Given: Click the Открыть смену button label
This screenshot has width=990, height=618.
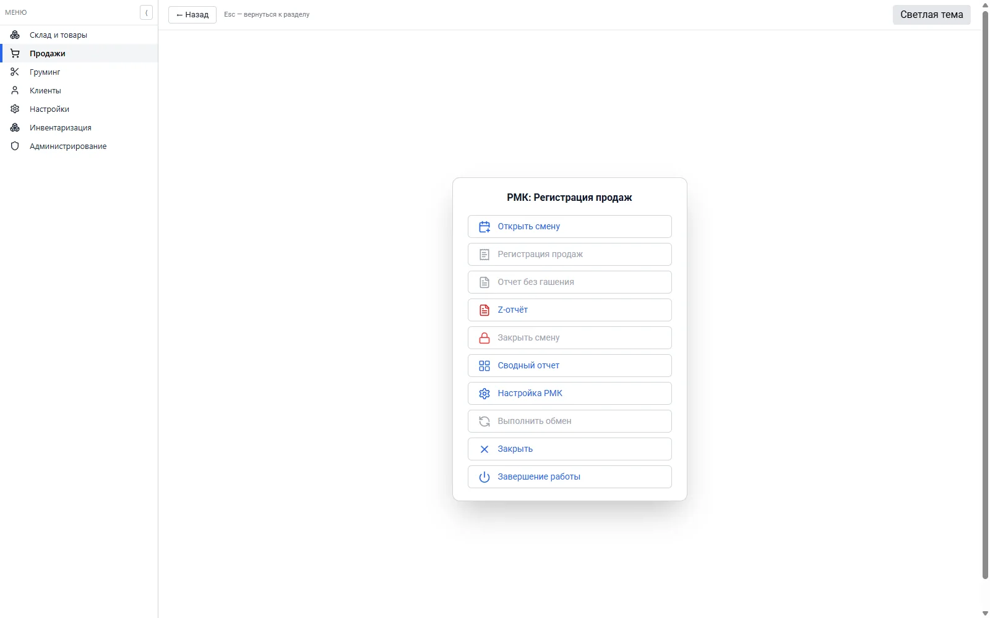Looking at the screenshot, I should click(x=528, y=227).
